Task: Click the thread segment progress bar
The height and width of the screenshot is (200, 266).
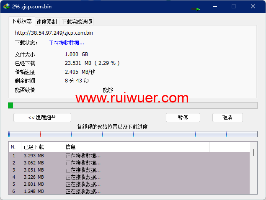Action: click(x=132, y=134)
